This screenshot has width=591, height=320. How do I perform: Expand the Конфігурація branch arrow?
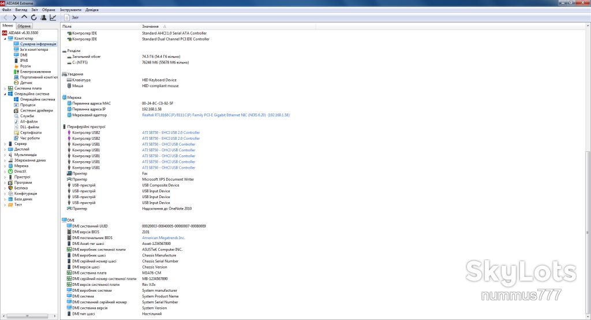(x=5, y=194)
